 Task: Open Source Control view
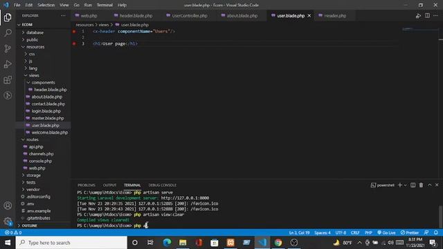pos(8,48)
